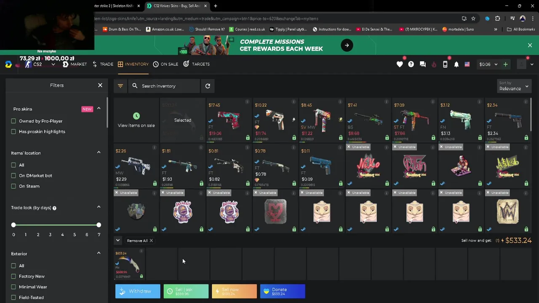Click Trade lock help question icon
The width and height of the screenshot is (539, 303).
[x=54, y=208]
